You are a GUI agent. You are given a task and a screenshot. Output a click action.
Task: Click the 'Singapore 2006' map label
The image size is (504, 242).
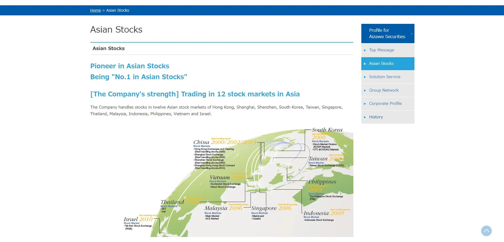pyautogui.click(x=271, y=208)
